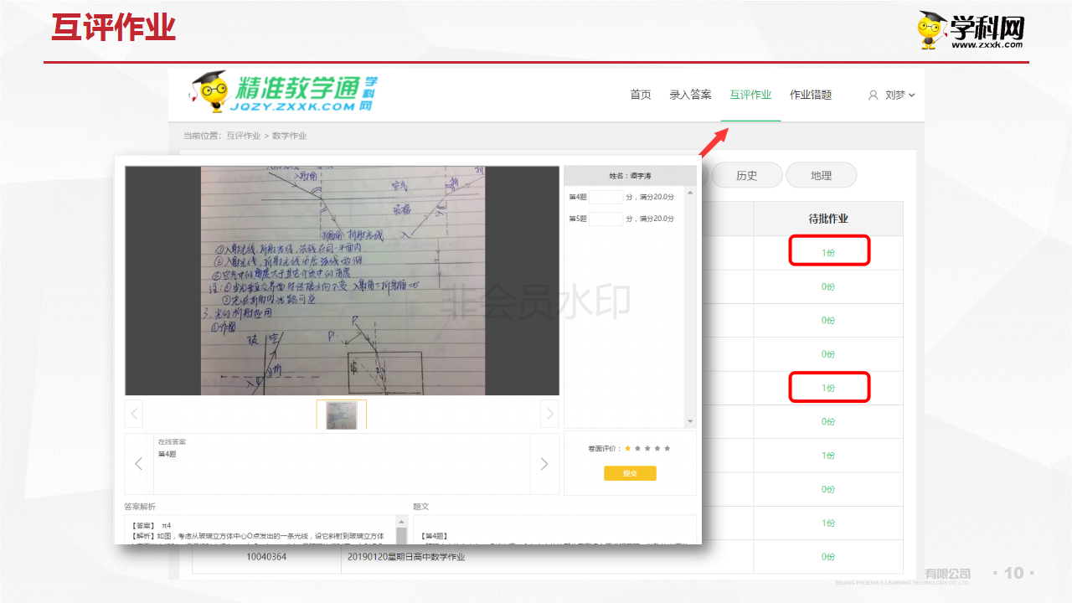Open the first 1份 pending homework link
1072x603 pixels.
pyautogui.click(x=828, y=252)
